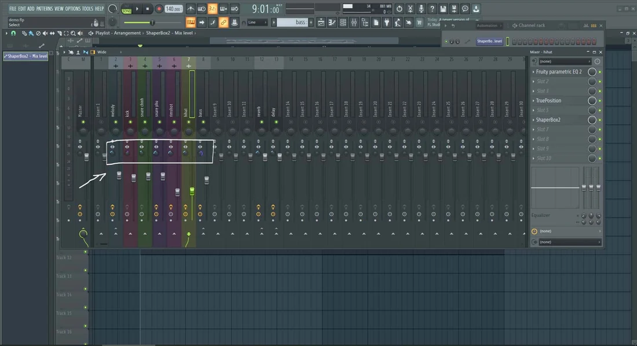This screenshot has height=346, width=637.
Task: Select the playlist mute tool icon
Action: [x=45, y=34]
